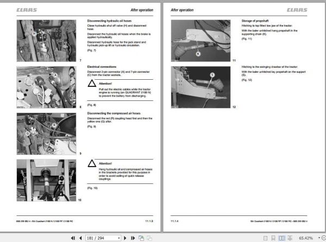Image resolution: width=326 pixels, height=242 pixels.
Task: Switch to single page view
Action: pyautogui.click(x=265, y=238)
